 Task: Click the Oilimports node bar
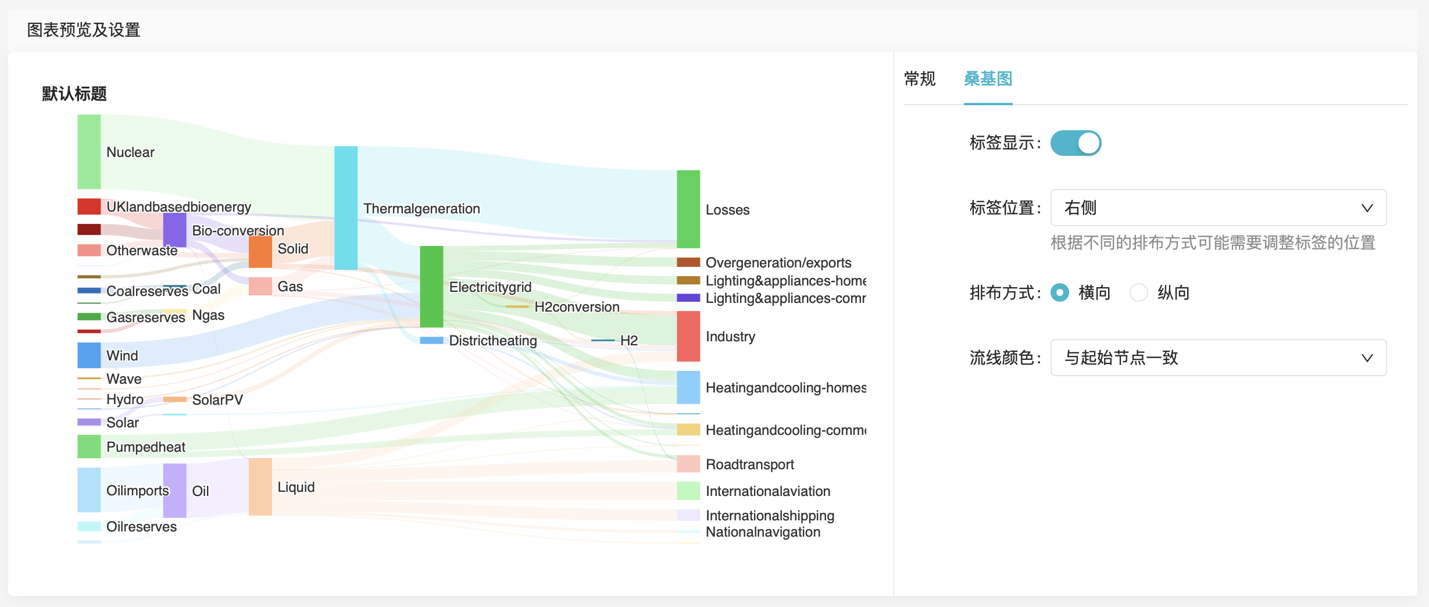(x=89, y=490)
